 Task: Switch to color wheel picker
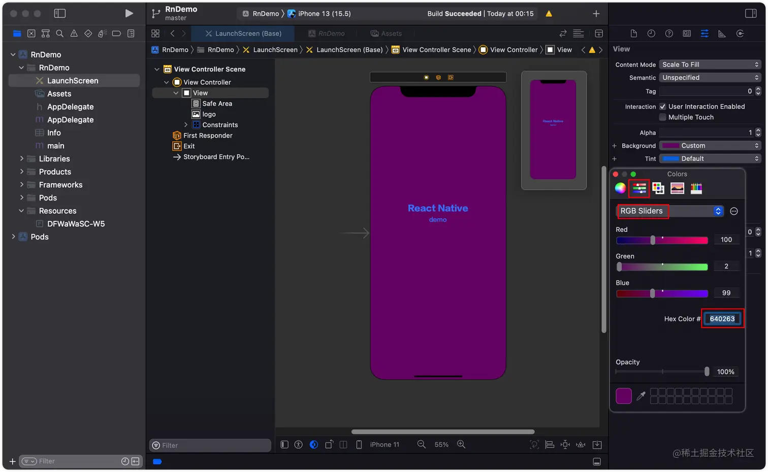pyautogui.click(x=620, y=188)
